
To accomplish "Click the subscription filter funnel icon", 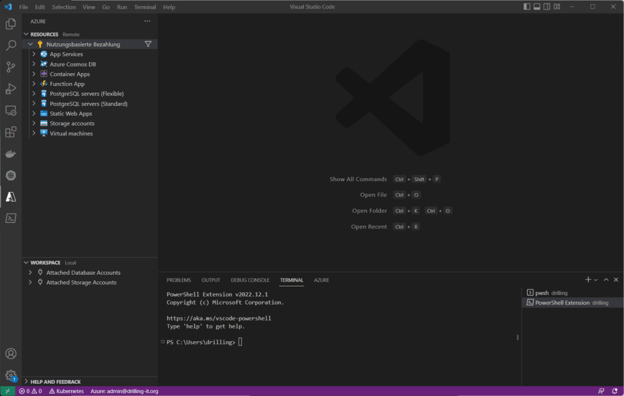I will [x=148, y=44].
